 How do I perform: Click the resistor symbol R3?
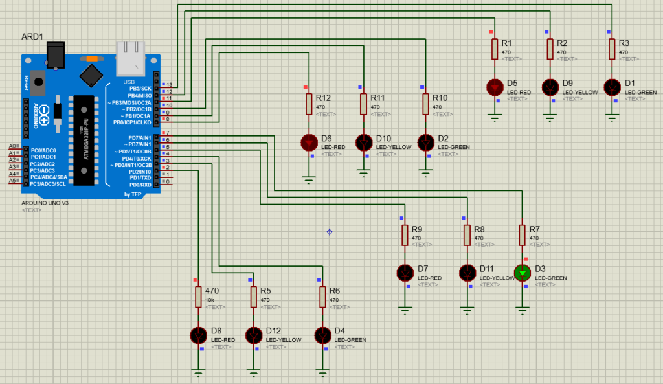click(x=612, y=49)
